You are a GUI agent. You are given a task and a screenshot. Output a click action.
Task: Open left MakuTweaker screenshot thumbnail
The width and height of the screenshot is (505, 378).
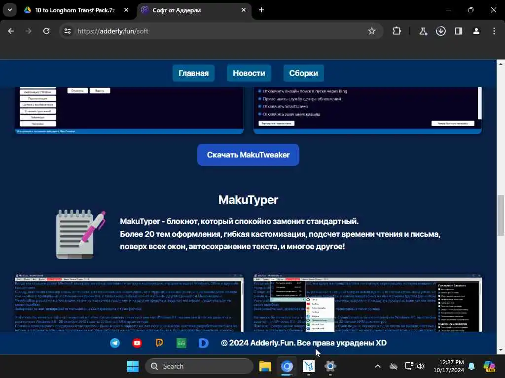129,110
